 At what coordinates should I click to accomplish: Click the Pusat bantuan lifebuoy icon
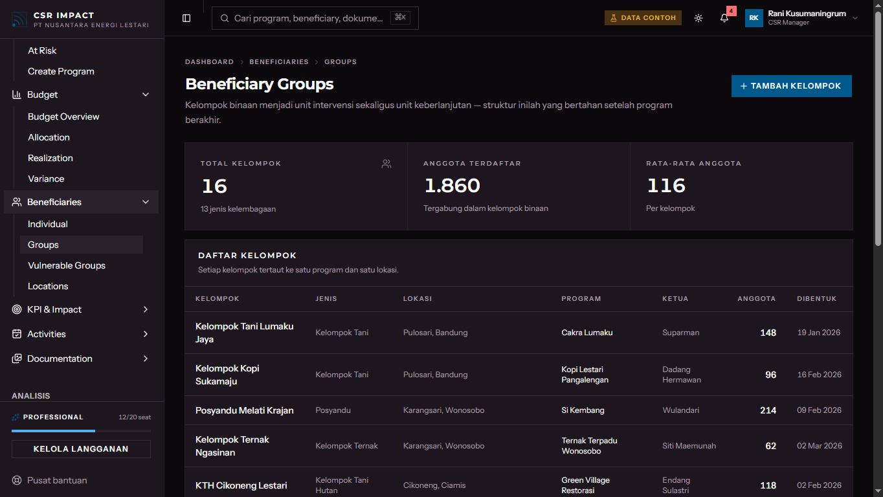(17, 480)
